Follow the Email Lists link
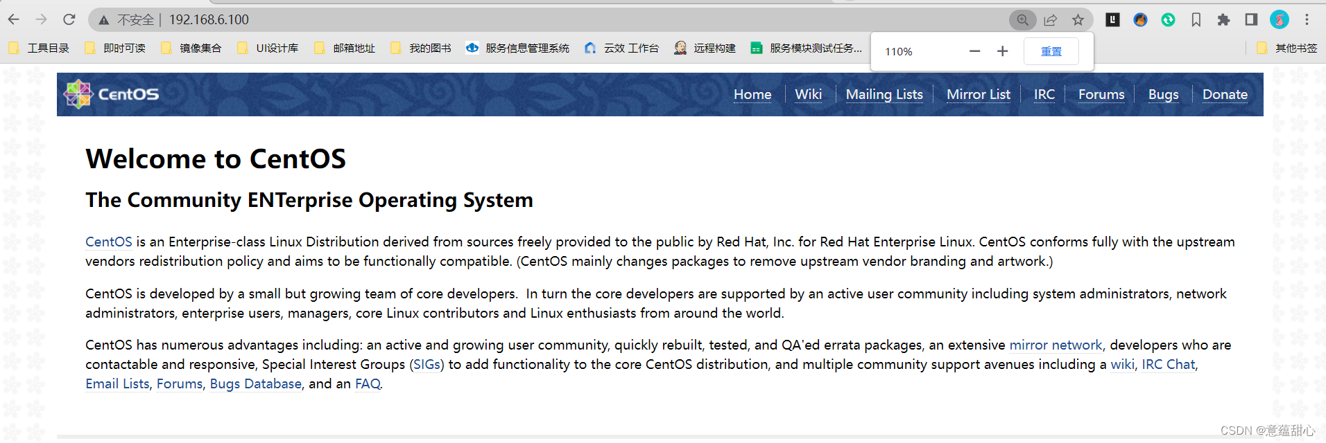Image resolution: width=1326 pixels, height=443 pixels. point(117,383)
